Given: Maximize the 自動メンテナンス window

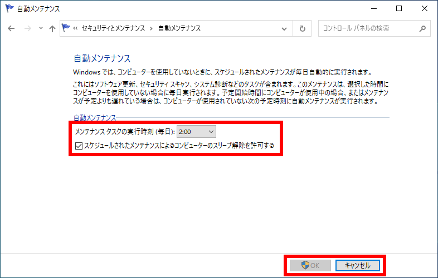Looking at the screenshot, I should tap(399, 8).
